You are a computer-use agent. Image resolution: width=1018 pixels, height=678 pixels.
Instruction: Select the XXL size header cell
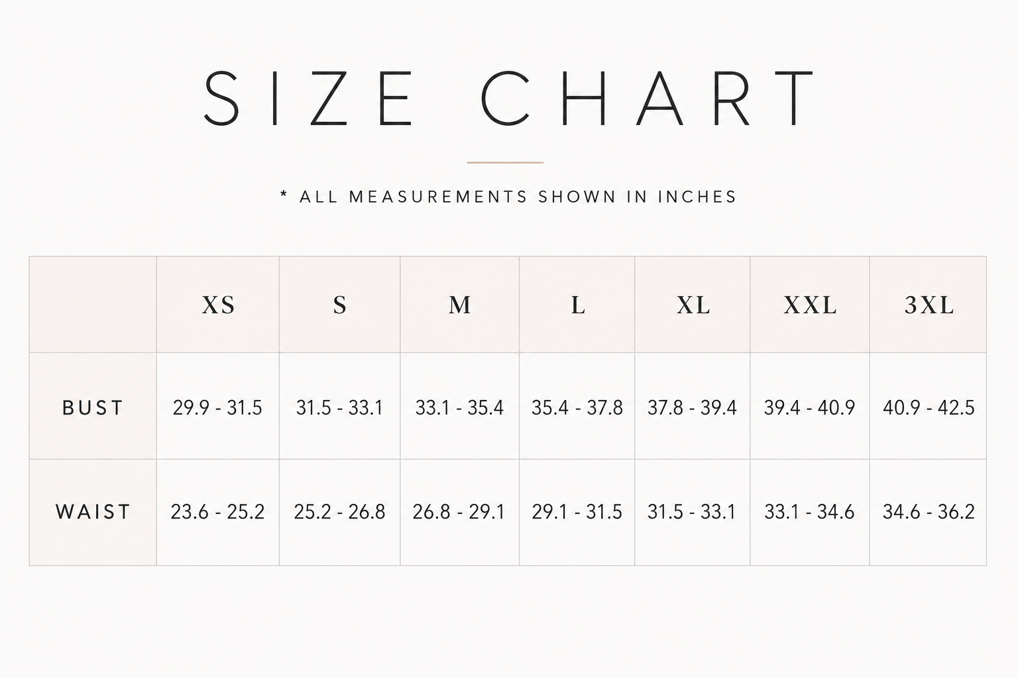(810, 305)
